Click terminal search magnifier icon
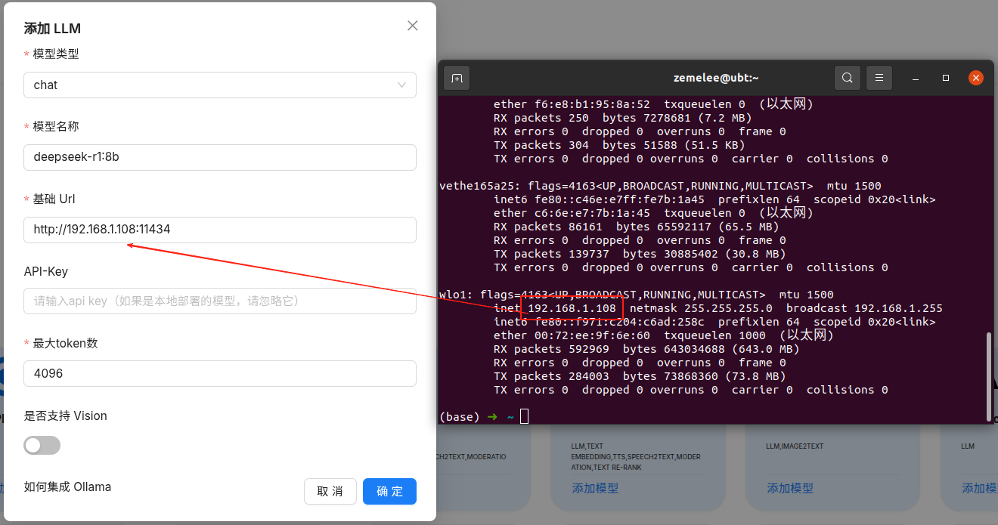 pos(848,78)
